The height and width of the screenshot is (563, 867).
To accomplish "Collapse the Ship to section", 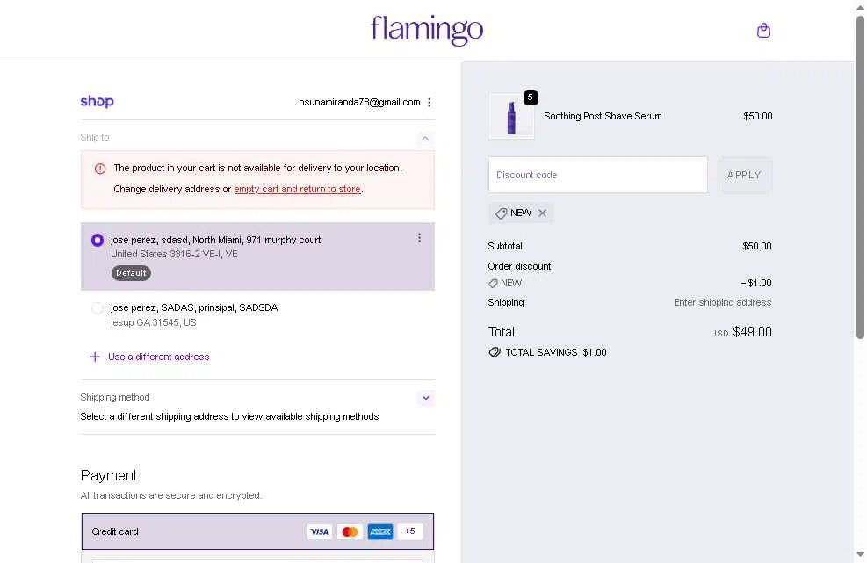I will [425, 138].
